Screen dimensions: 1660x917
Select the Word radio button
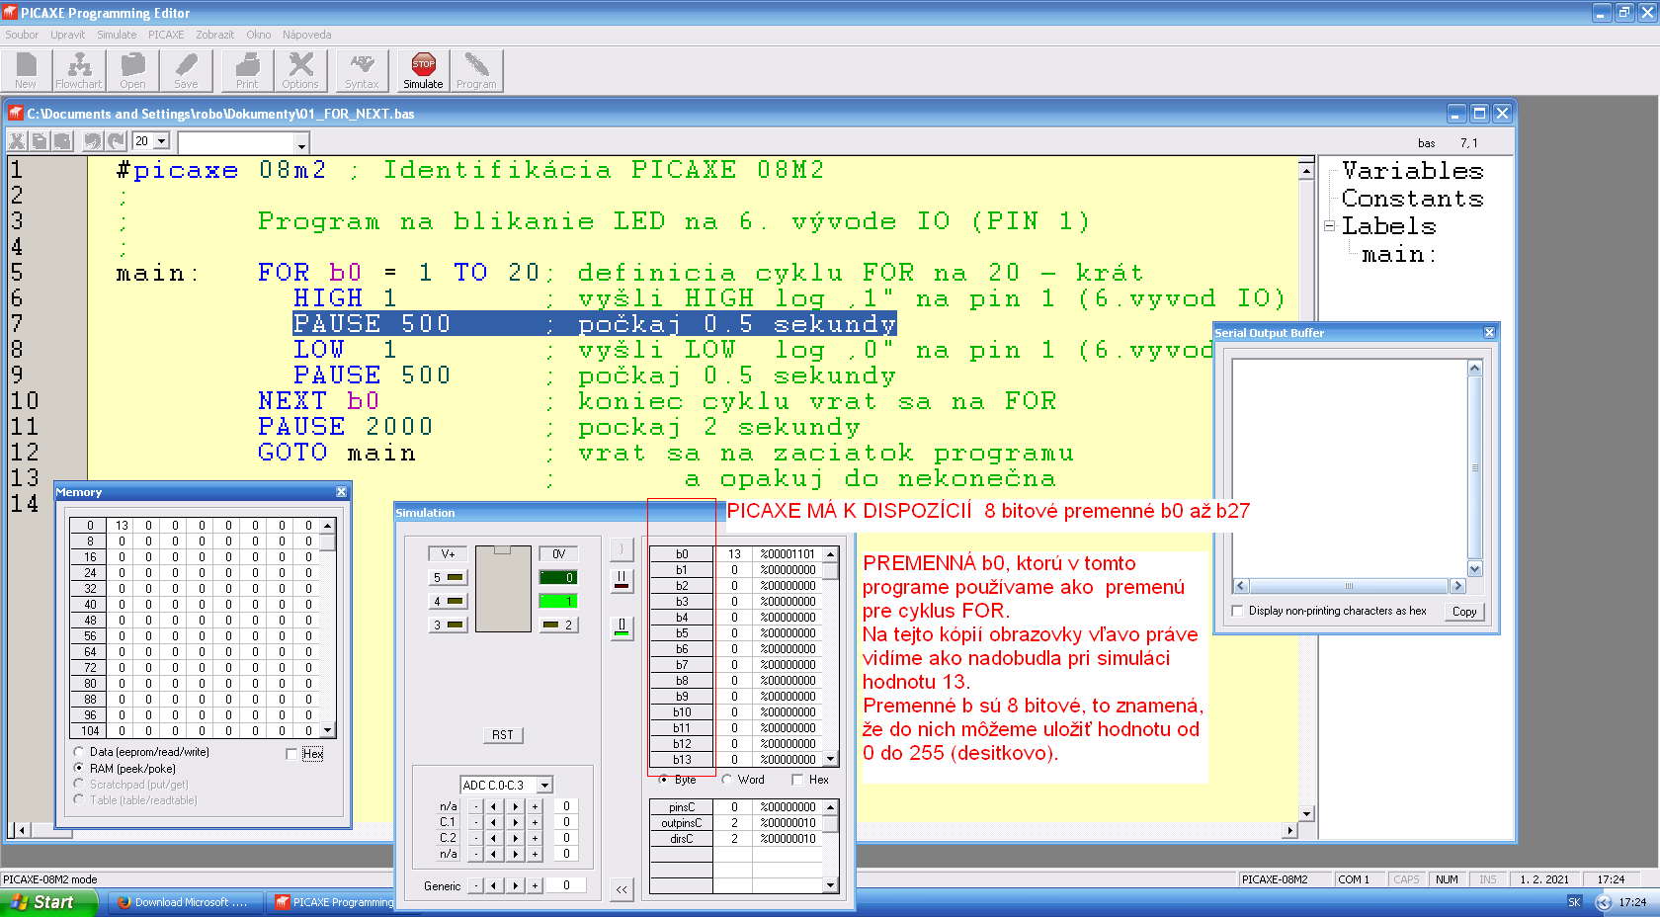(x=727, y=780)
